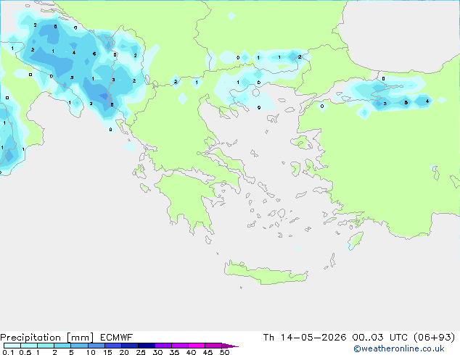Click the above-50 arrow tip of legend
Viewport: 460px width, 355px height.
[230, 346]
